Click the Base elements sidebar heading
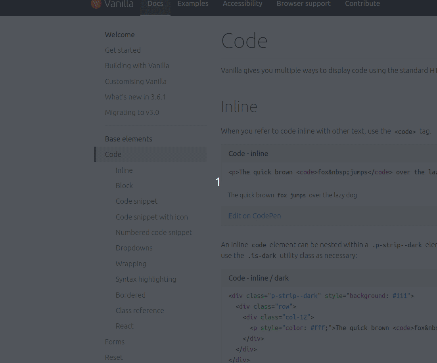Viewport: 437px width, 363px height. (128, 139)
